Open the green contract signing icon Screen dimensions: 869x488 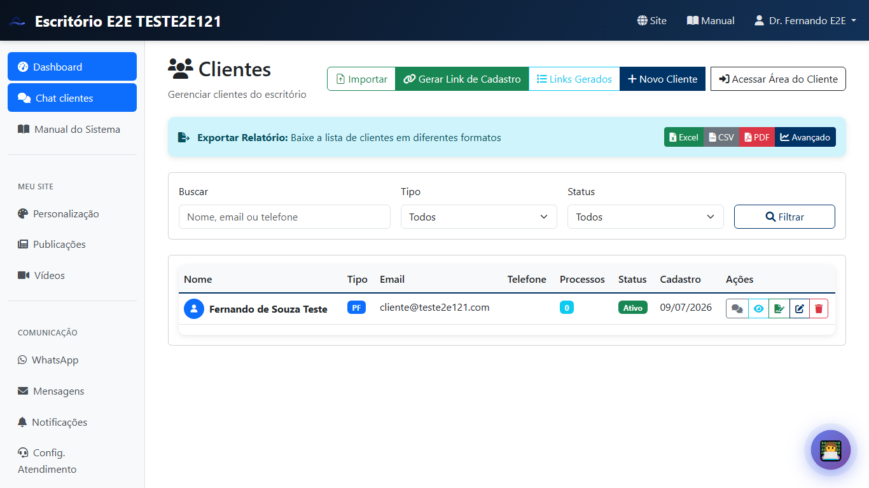pos(779,309)
